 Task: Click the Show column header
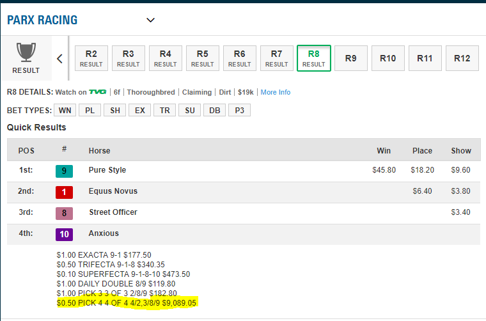[461, 151]
